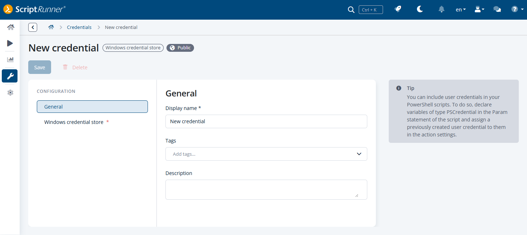This screenshot has width=527, height=235.
Task: Open the search magnifier icon
Action: pyautogui.click(x=351, y=10)
